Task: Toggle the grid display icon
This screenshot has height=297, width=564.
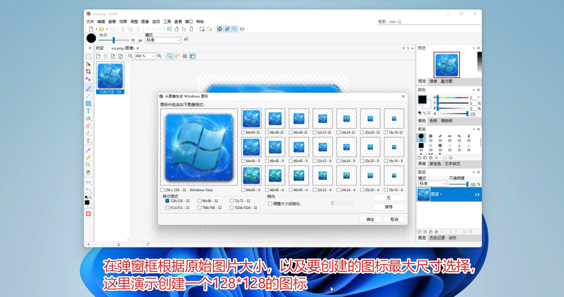Action: pos(185,56)
